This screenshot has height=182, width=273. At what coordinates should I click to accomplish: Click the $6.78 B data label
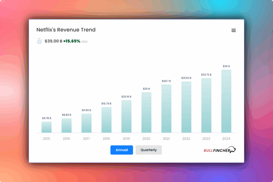coord(46,118)
